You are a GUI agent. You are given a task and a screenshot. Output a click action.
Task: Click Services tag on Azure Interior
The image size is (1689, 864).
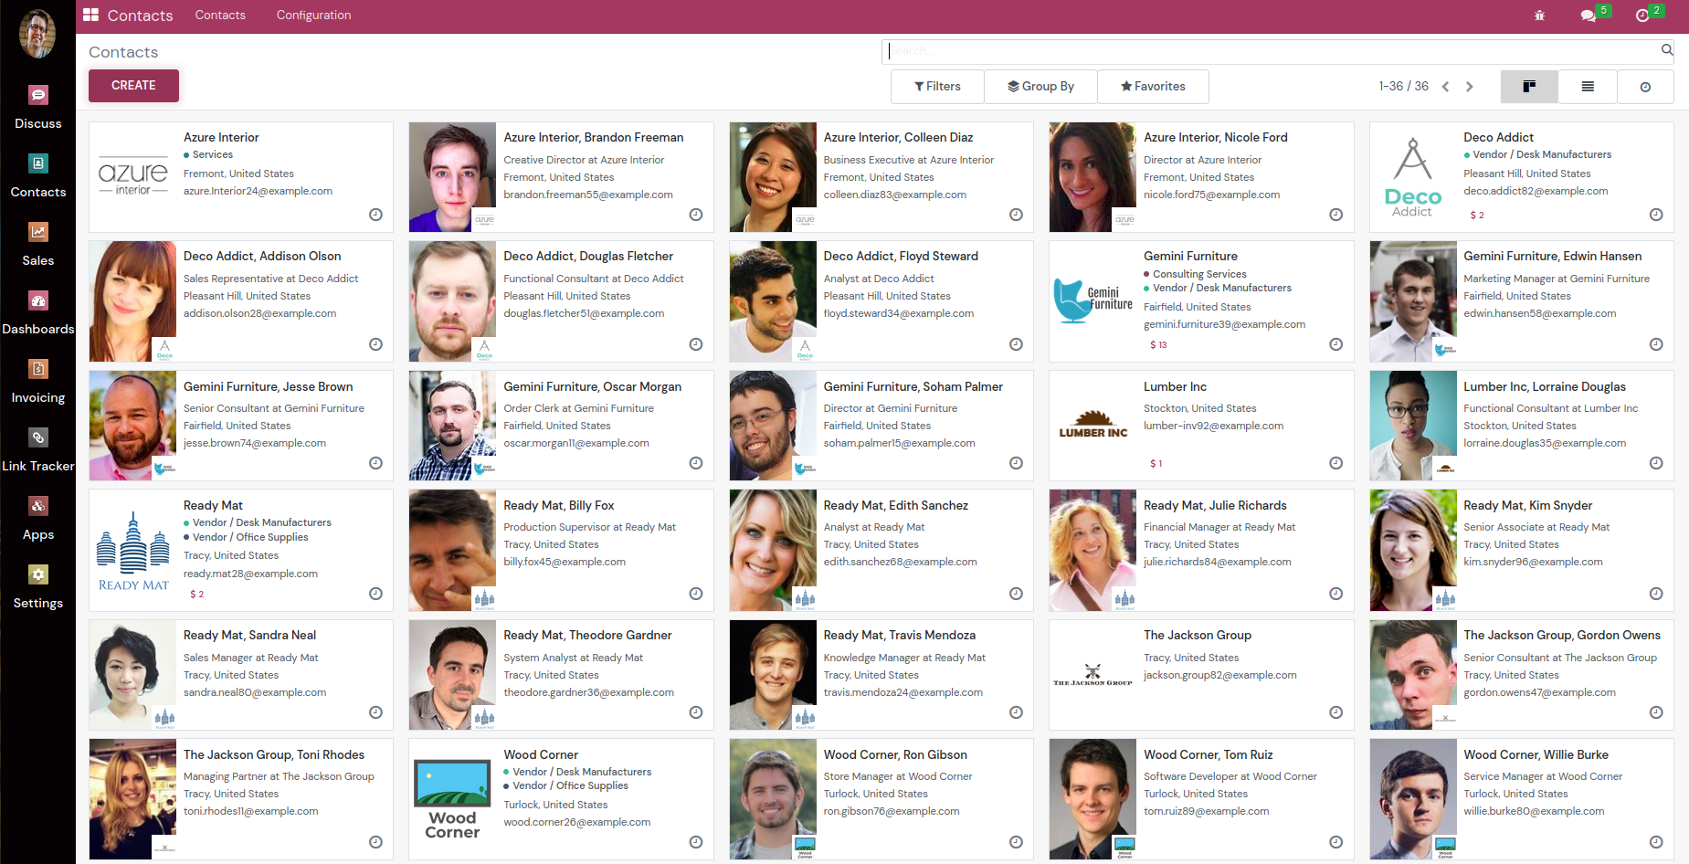point(213,155)
